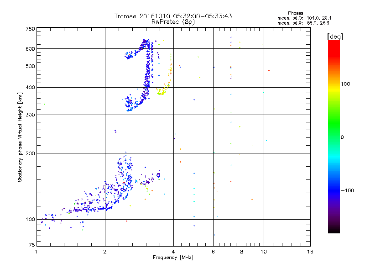This screenshot has width=365, height=274.
Task: Select the "RwPretec (8p)" subtitle
Action: coord(173,22)
